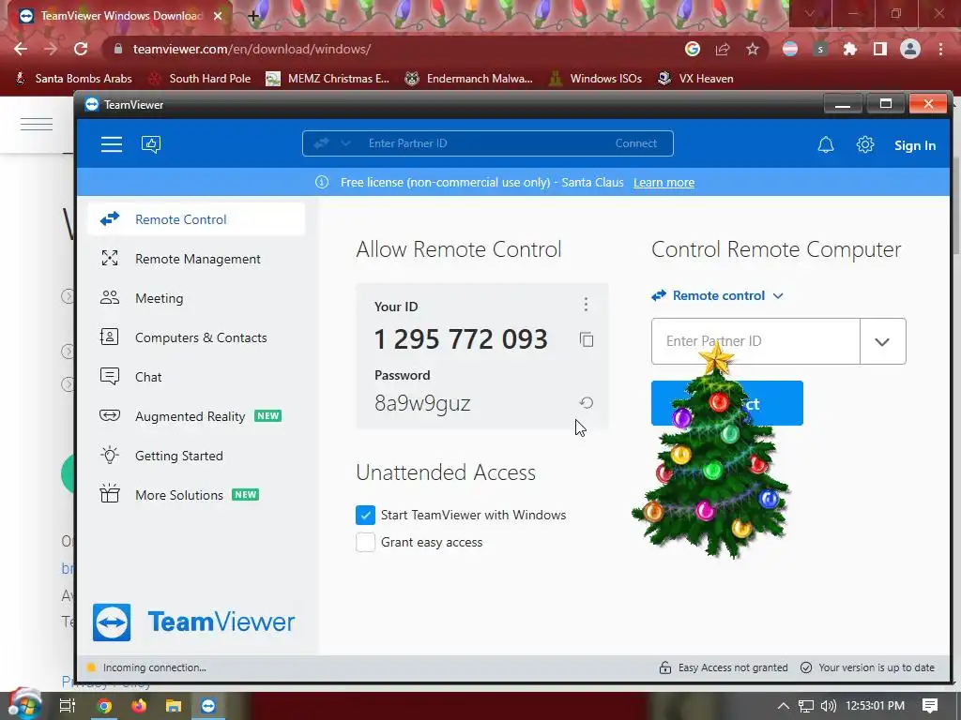Click the version up-to-date check icon

[806, 667]
